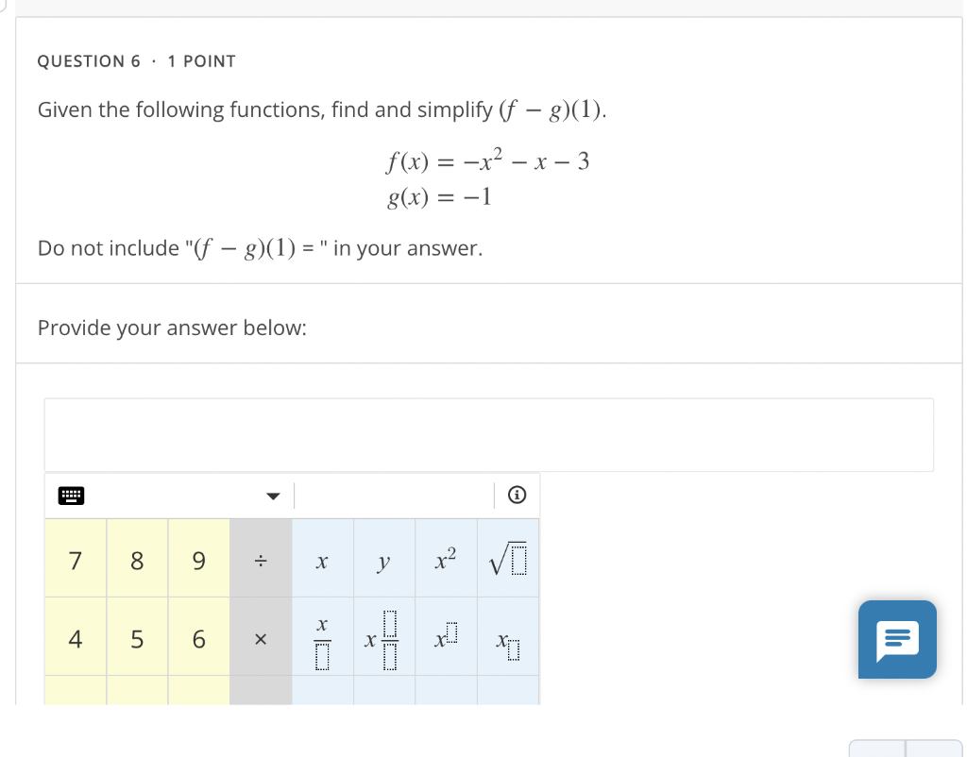Image resolution: width=967 pixels, height=757 pixels.
Task: Select the multiplication operator key
Action: click(261, 638)
